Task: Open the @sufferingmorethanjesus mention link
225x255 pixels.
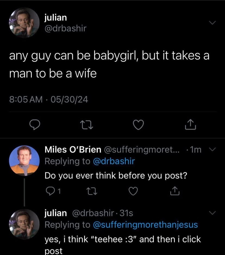Action: [145, 225]
